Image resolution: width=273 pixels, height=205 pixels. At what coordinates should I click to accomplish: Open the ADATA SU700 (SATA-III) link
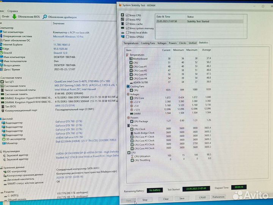pos(70,177)
